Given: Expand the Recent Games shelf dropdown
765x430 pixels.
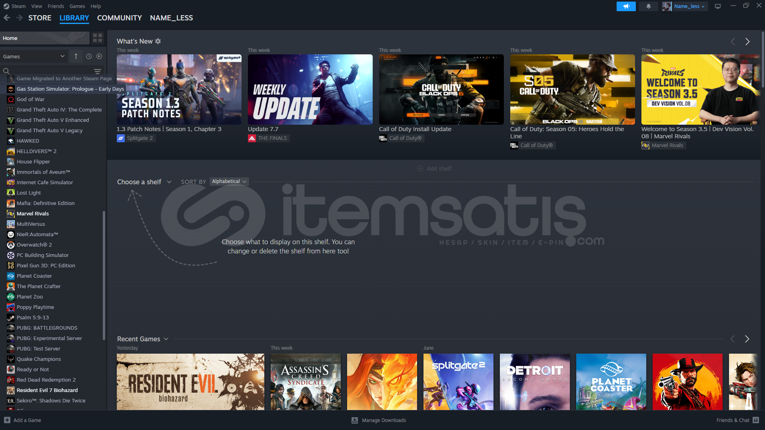Looking at the screenshot, I should [166, 339].
